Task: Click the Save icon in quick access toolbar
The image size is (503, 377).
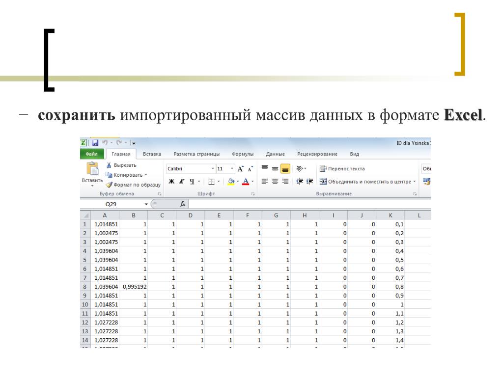Action: pyautogui.click(x=95, y=143)
